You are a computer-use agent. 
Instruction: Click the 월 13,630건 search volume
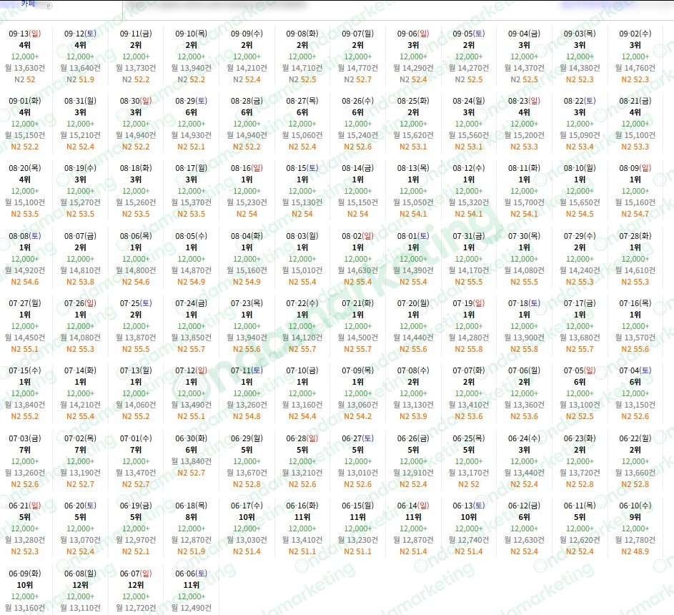click(x=25, y=68)
